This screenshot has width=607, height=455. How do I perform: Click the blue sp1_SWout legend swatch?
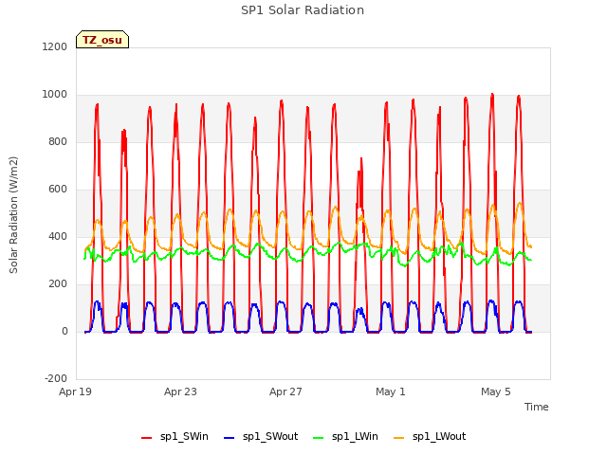coord(230,438)
